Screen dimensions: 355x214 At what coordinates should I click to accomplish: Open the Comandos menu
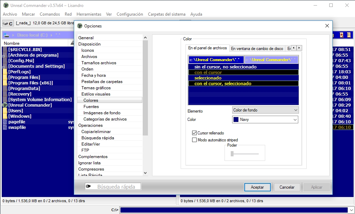pyautogui.click(x=50, y=14)
